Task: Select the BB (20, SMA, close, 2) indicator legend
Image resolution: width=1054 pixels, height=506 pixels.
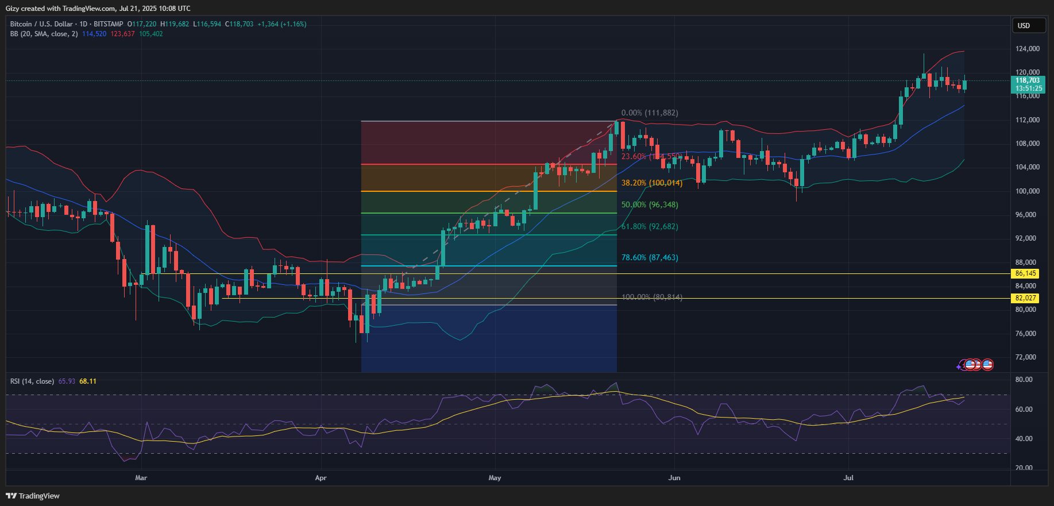Action: click(x=44, y=34)
